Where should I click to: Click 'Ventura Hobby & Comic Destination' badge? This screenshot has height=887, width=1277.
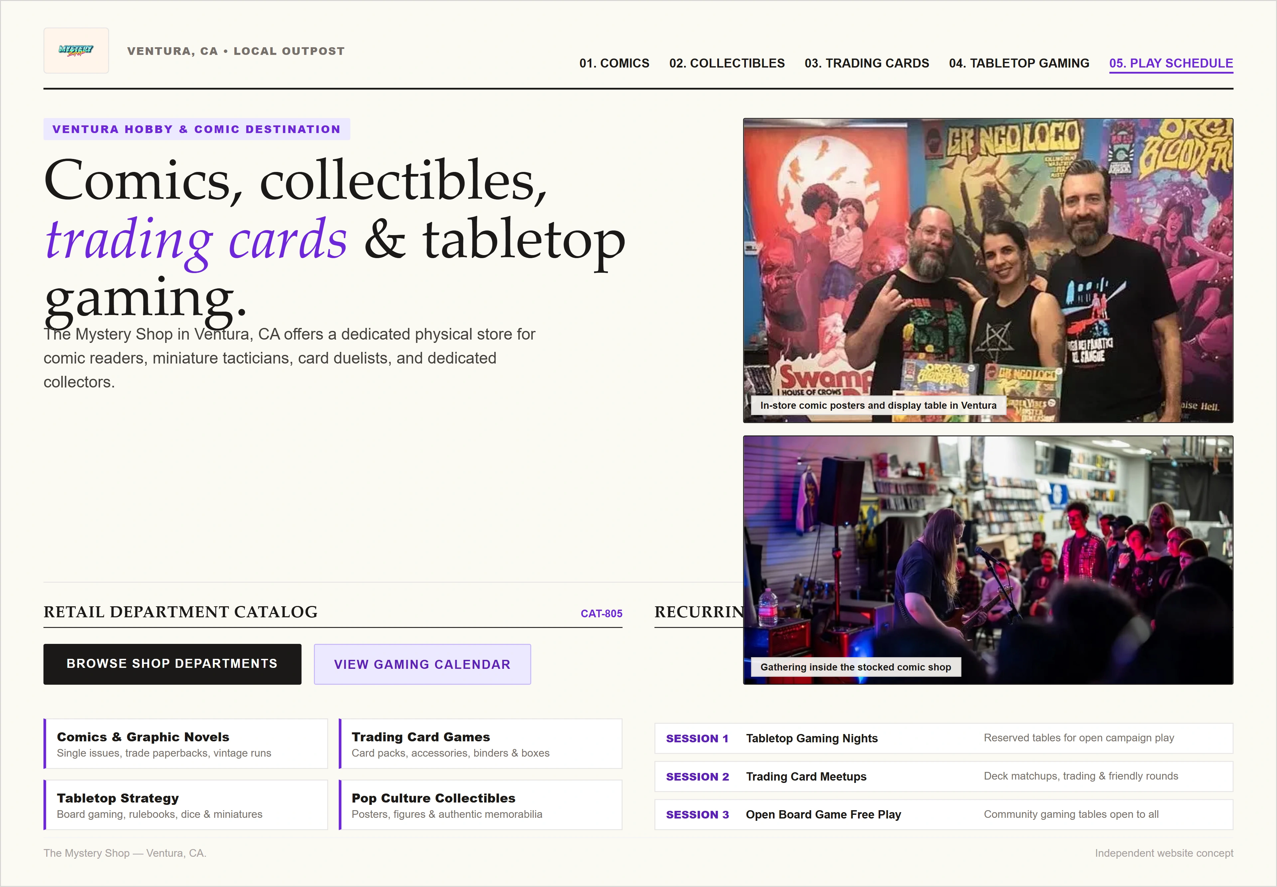(197, 129)
